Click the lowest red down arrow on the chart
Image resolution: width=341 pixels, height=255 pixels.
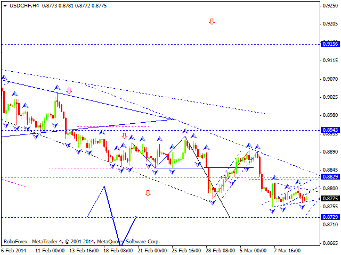click(148, 193)
